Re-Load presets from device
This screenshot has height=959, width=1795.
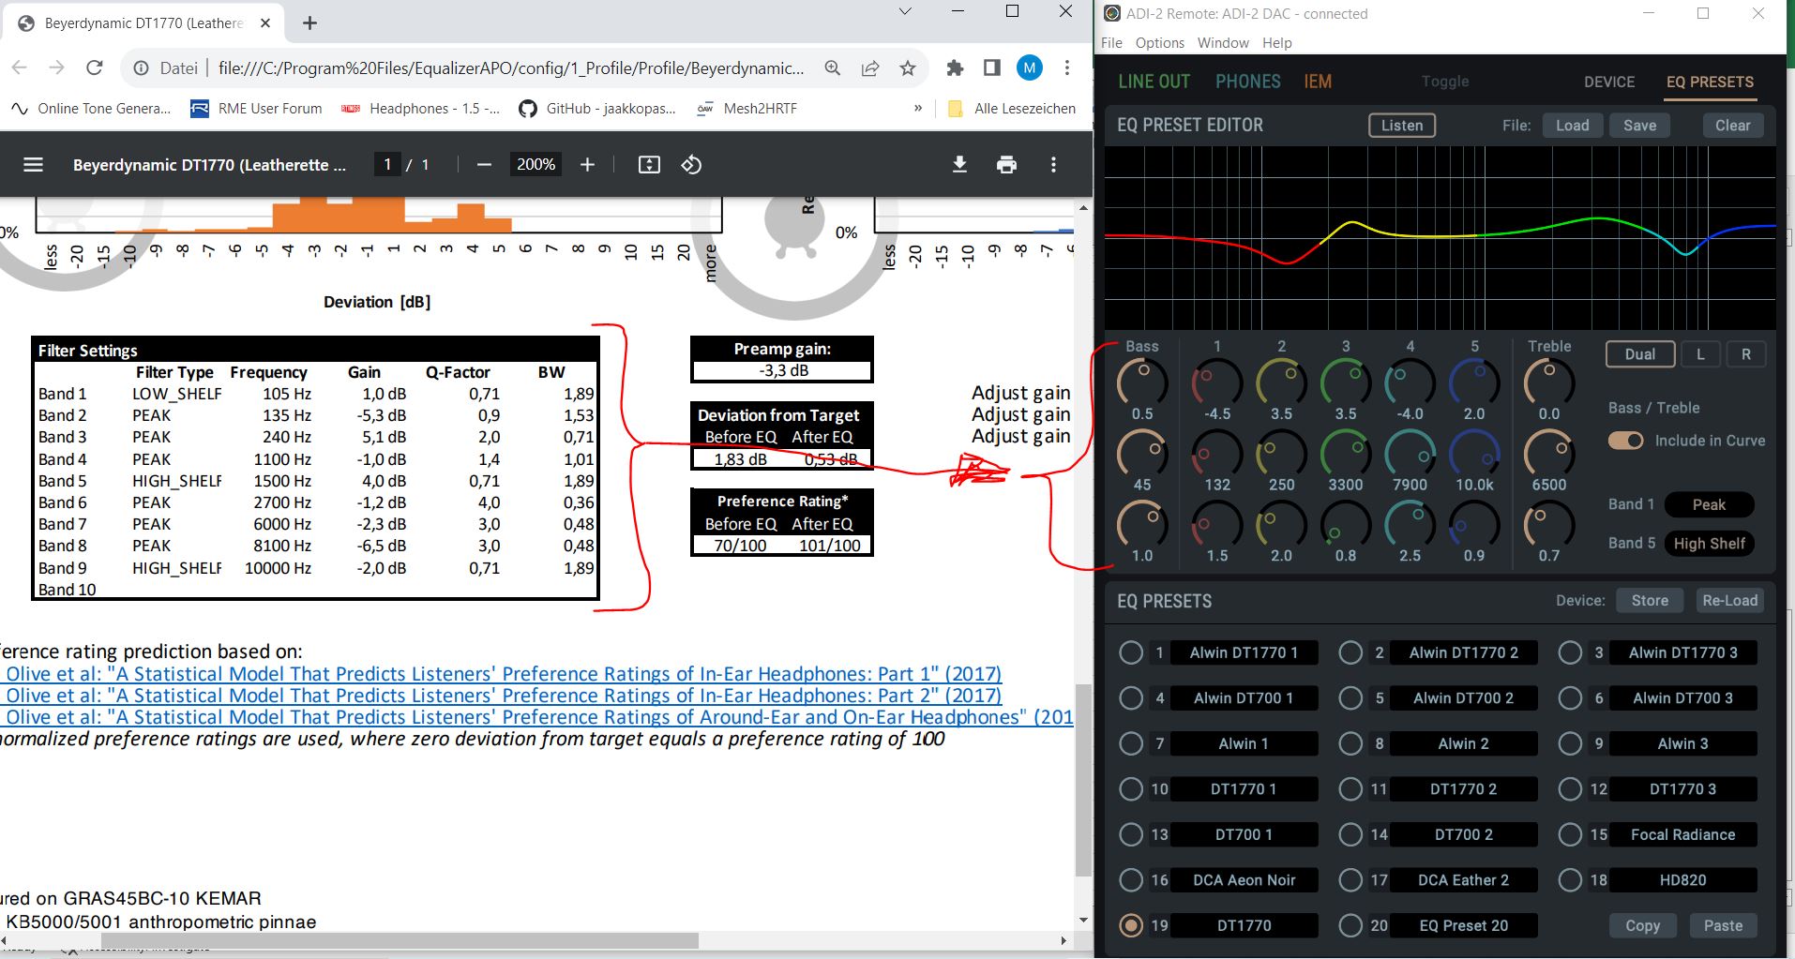(1729, 601)
